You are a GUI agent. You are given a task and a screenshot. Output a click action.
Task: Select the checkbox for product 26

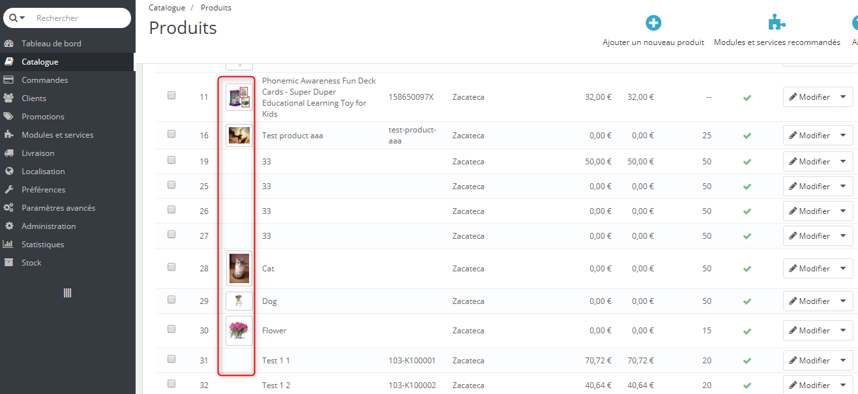(x=171, y=209)
